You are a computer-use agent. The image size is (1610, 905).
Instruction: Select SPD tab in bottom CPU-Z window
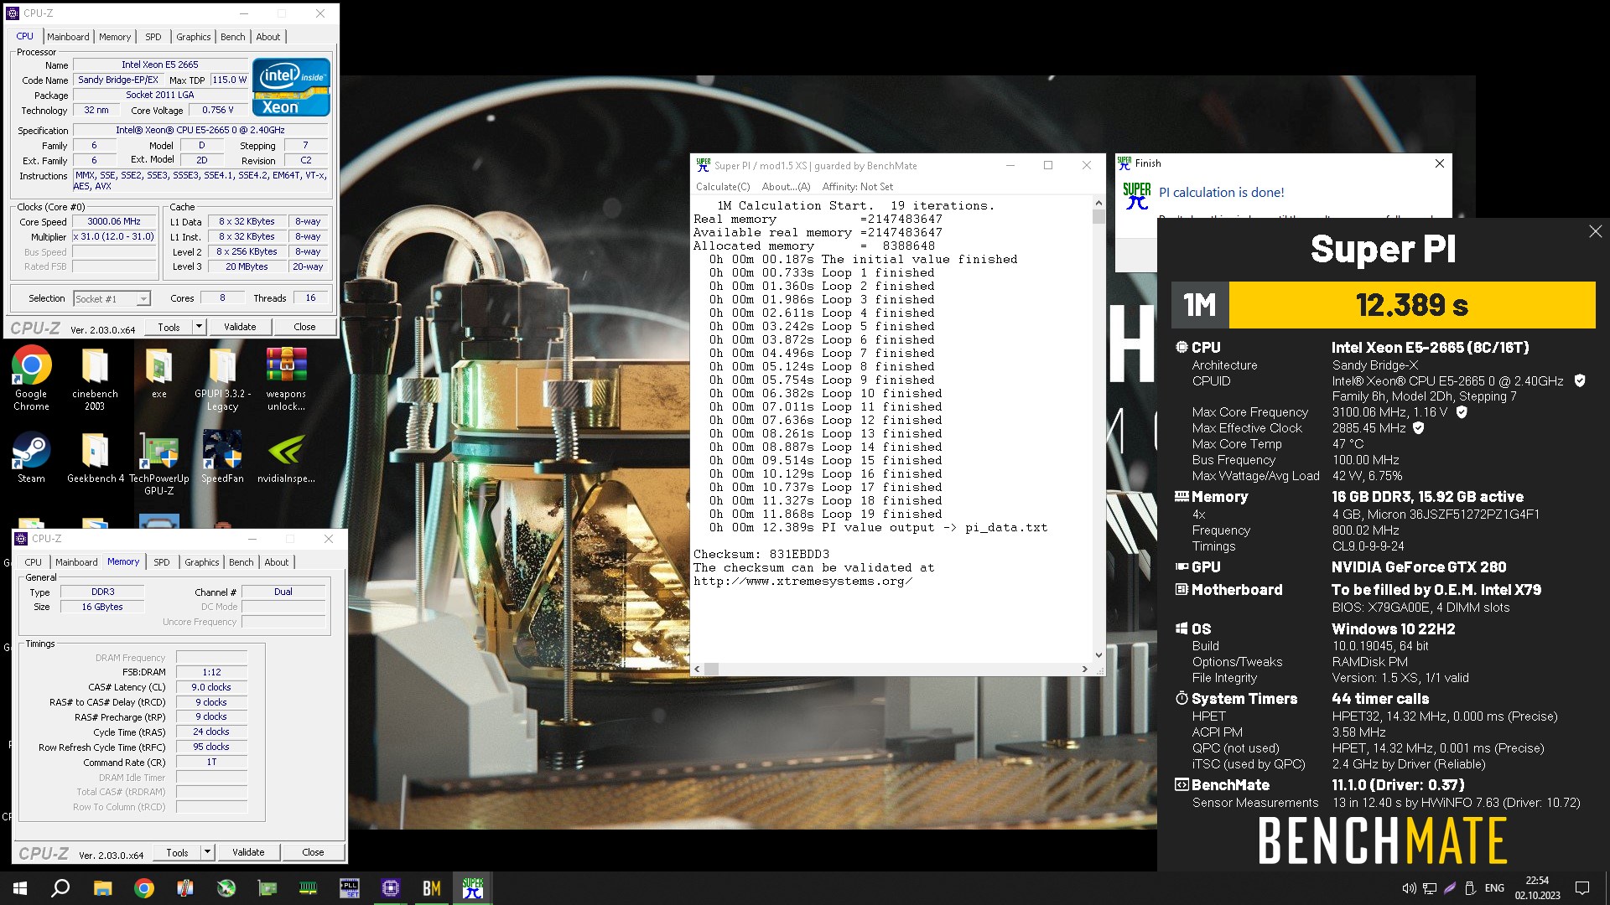(x=162, y=562)
